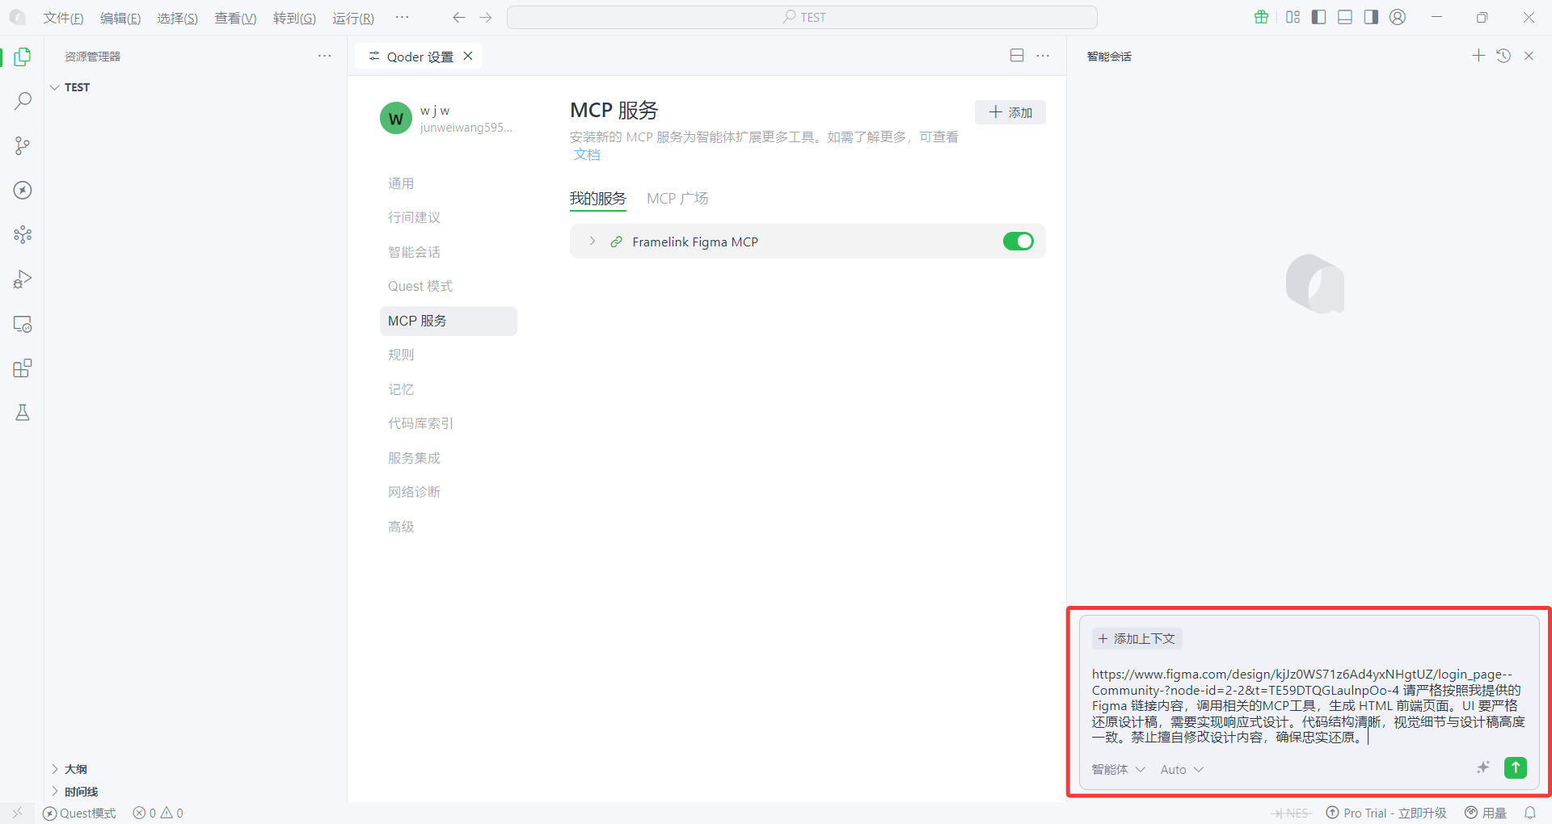Open the Testing flask icon

pos(23,413)
